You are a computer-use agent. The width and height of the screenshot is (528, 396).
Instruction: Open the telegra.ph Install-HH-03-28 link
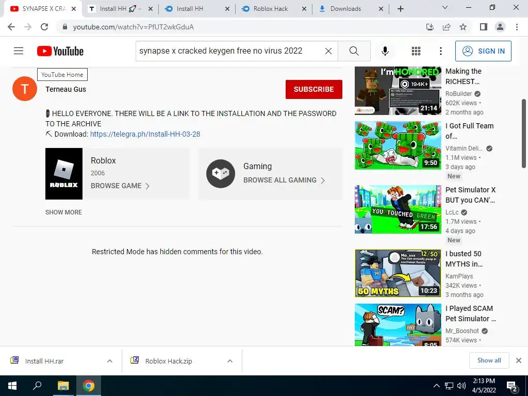[145, 134]
